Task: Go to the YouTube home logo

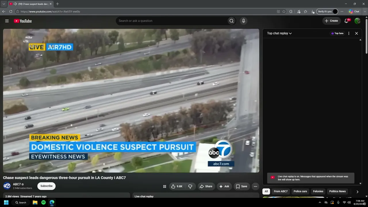Action: 23,21
